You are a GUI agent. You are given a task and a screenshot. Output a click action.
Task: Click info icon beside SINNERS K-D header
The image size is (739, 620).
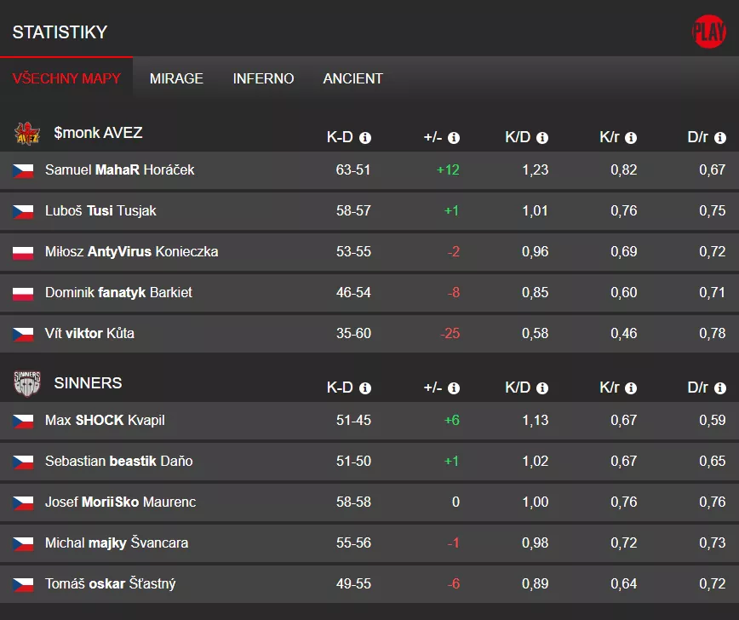click(x=365, y=388)
